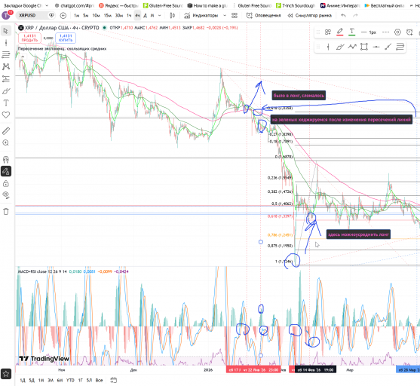
Task: Open drawing templates in floating toolbar
Action: 328,32
